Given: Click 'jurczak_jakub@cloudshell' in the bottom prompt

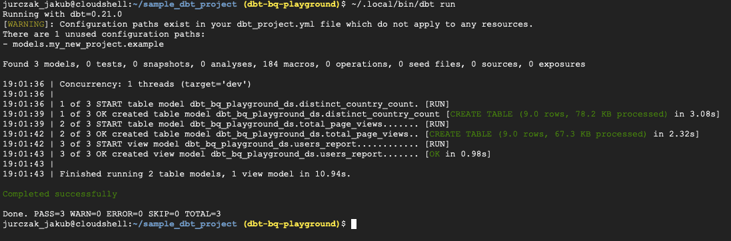Looking at the screenshot, I should pos(65,224).
